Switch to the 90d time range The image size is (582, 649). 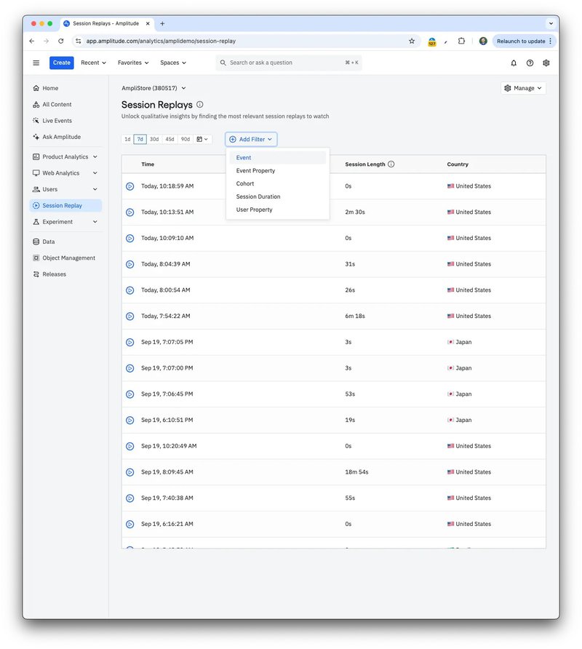(x=186, y=139)
